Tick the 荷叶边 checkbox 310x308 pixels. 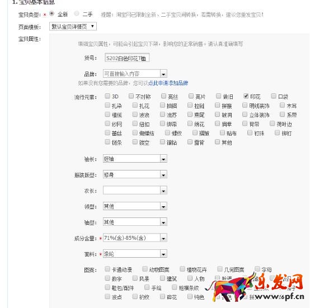click(273, 124)
